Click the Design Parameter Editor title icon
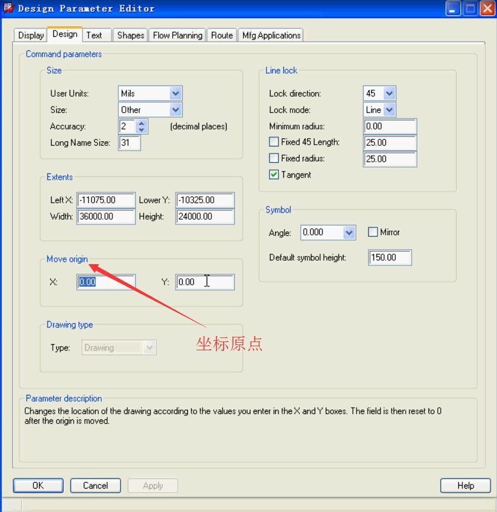This screenshot has height=512, width=497. coord(9,8)
